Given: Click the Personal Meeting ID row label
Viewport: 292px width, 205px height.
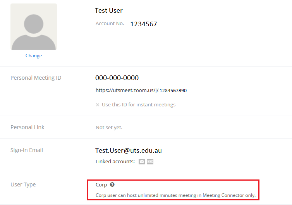Looking at the screenshot, I should click(x=36, y=78).
